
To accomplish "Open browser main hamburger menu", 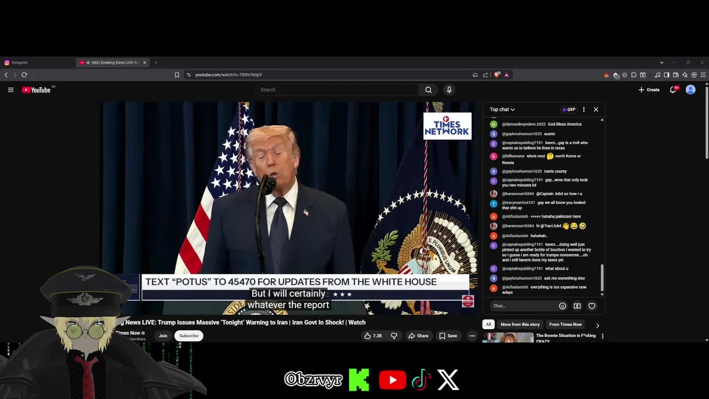I will [x=703, y=75].
